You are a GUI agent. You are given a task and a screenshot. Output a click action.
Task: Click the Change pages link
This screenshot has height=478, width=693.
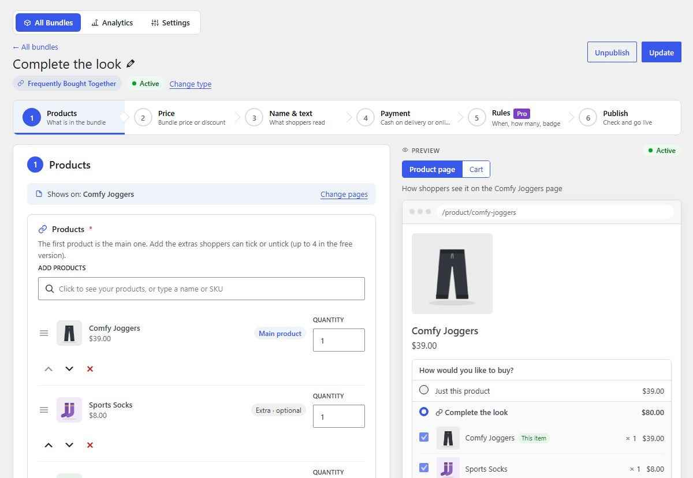pos(344,195)
